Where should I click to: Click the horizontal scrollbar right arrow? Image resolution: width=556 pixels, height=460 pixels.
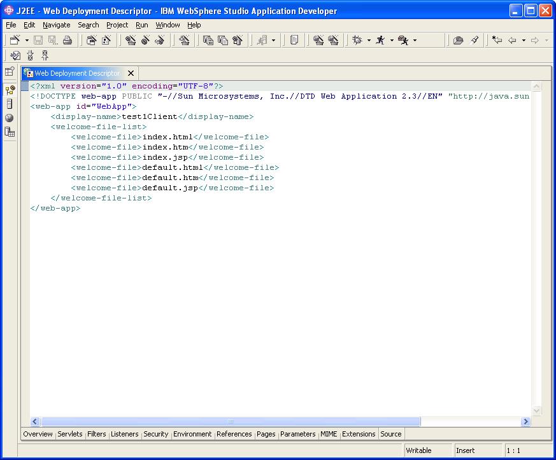525,421
